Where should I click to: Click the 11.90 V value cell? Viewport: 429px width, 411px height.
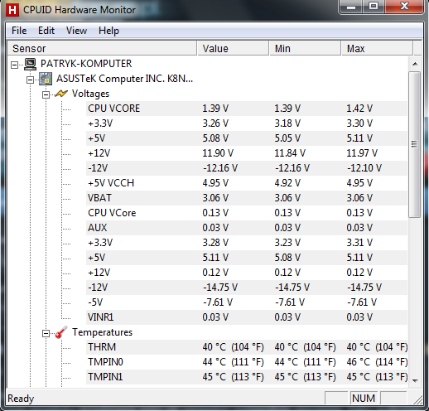tap(218, 153)
